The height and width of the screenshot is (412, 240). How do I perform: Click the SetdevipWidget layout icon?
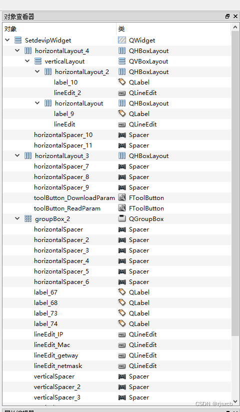point(18,40)
